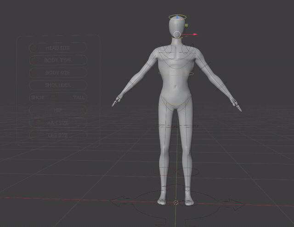Select the yellow ring control above the head
Viewport: 294px width, 227px height.
click(177, 17)
